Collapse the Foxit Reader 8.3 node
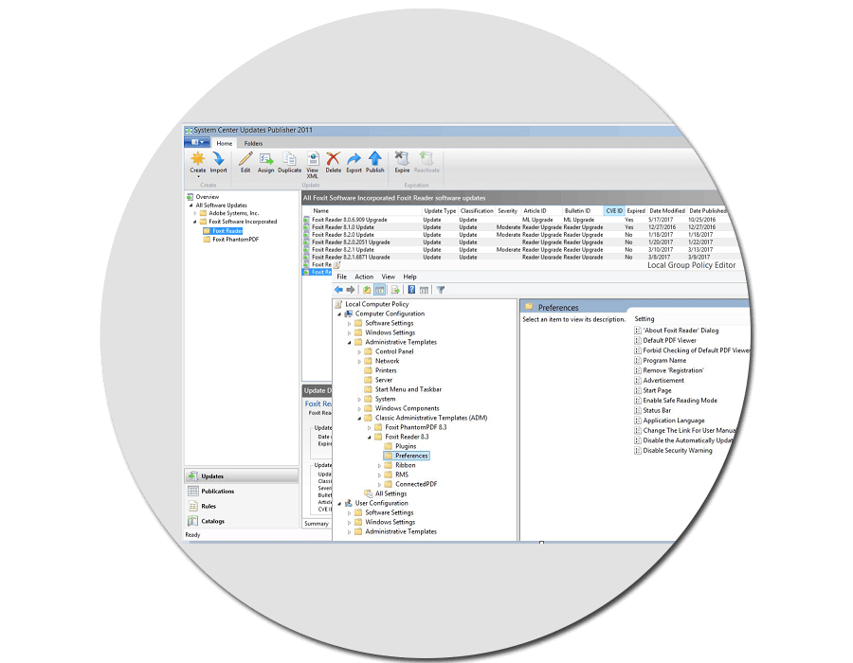The height and width of the screenshot is (663, 853). (369, 437)
